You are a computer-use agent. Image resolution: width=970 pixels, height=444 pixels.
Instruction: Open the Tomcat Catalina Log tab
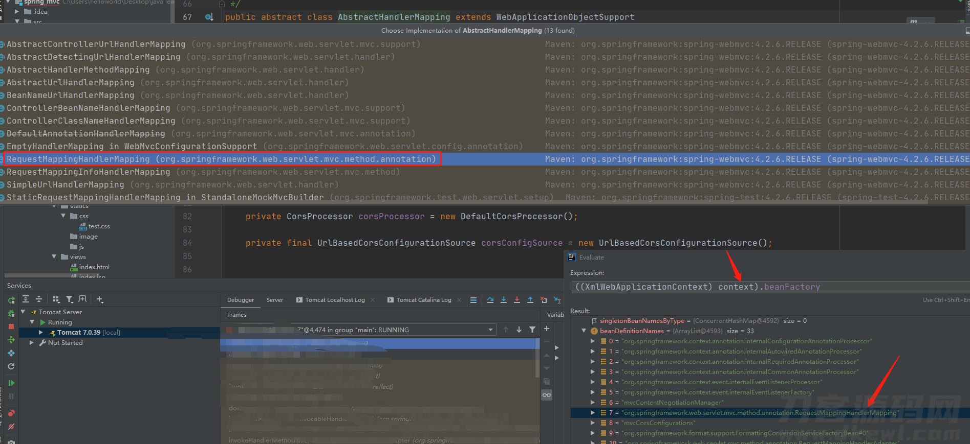pos(423,300)
